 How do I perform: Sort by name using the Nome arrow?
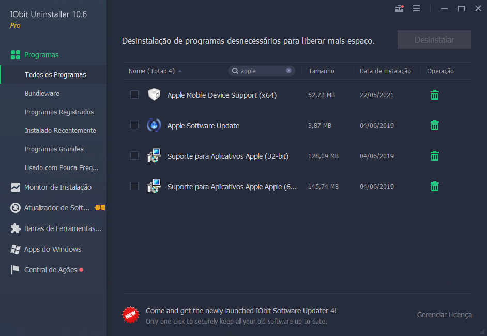point(180,71)
